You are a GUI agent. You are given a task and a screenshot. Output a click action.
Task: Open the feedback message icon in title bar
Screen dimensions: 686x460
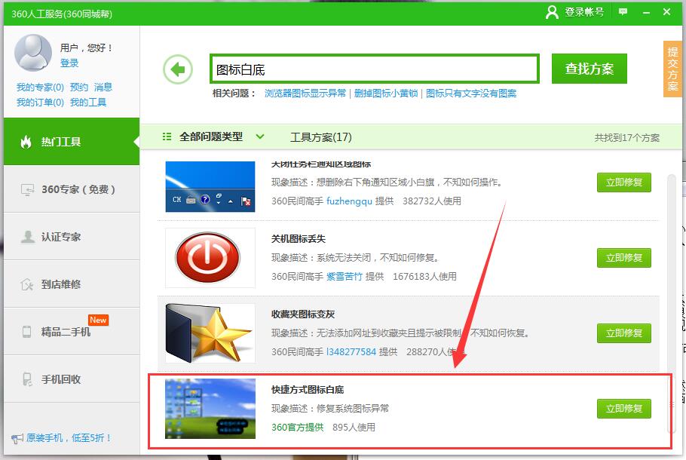tap(623, 12)
